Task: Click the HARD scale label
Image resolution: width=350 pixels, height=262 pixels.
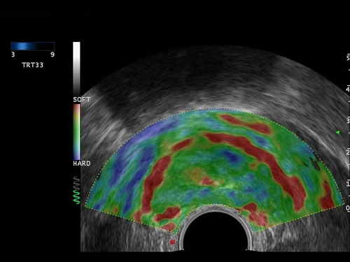Action: click(x=82, y=163)
